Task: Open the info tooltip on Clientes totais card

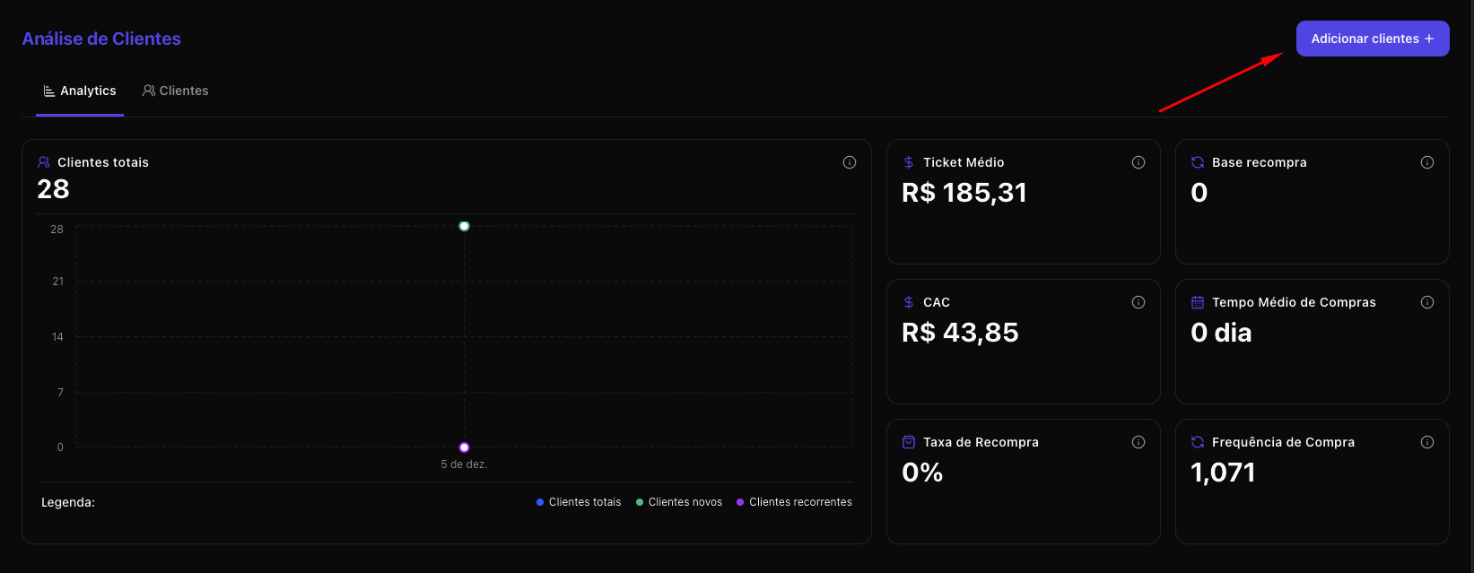Action: pyautogui.click(x=850, y=162)
